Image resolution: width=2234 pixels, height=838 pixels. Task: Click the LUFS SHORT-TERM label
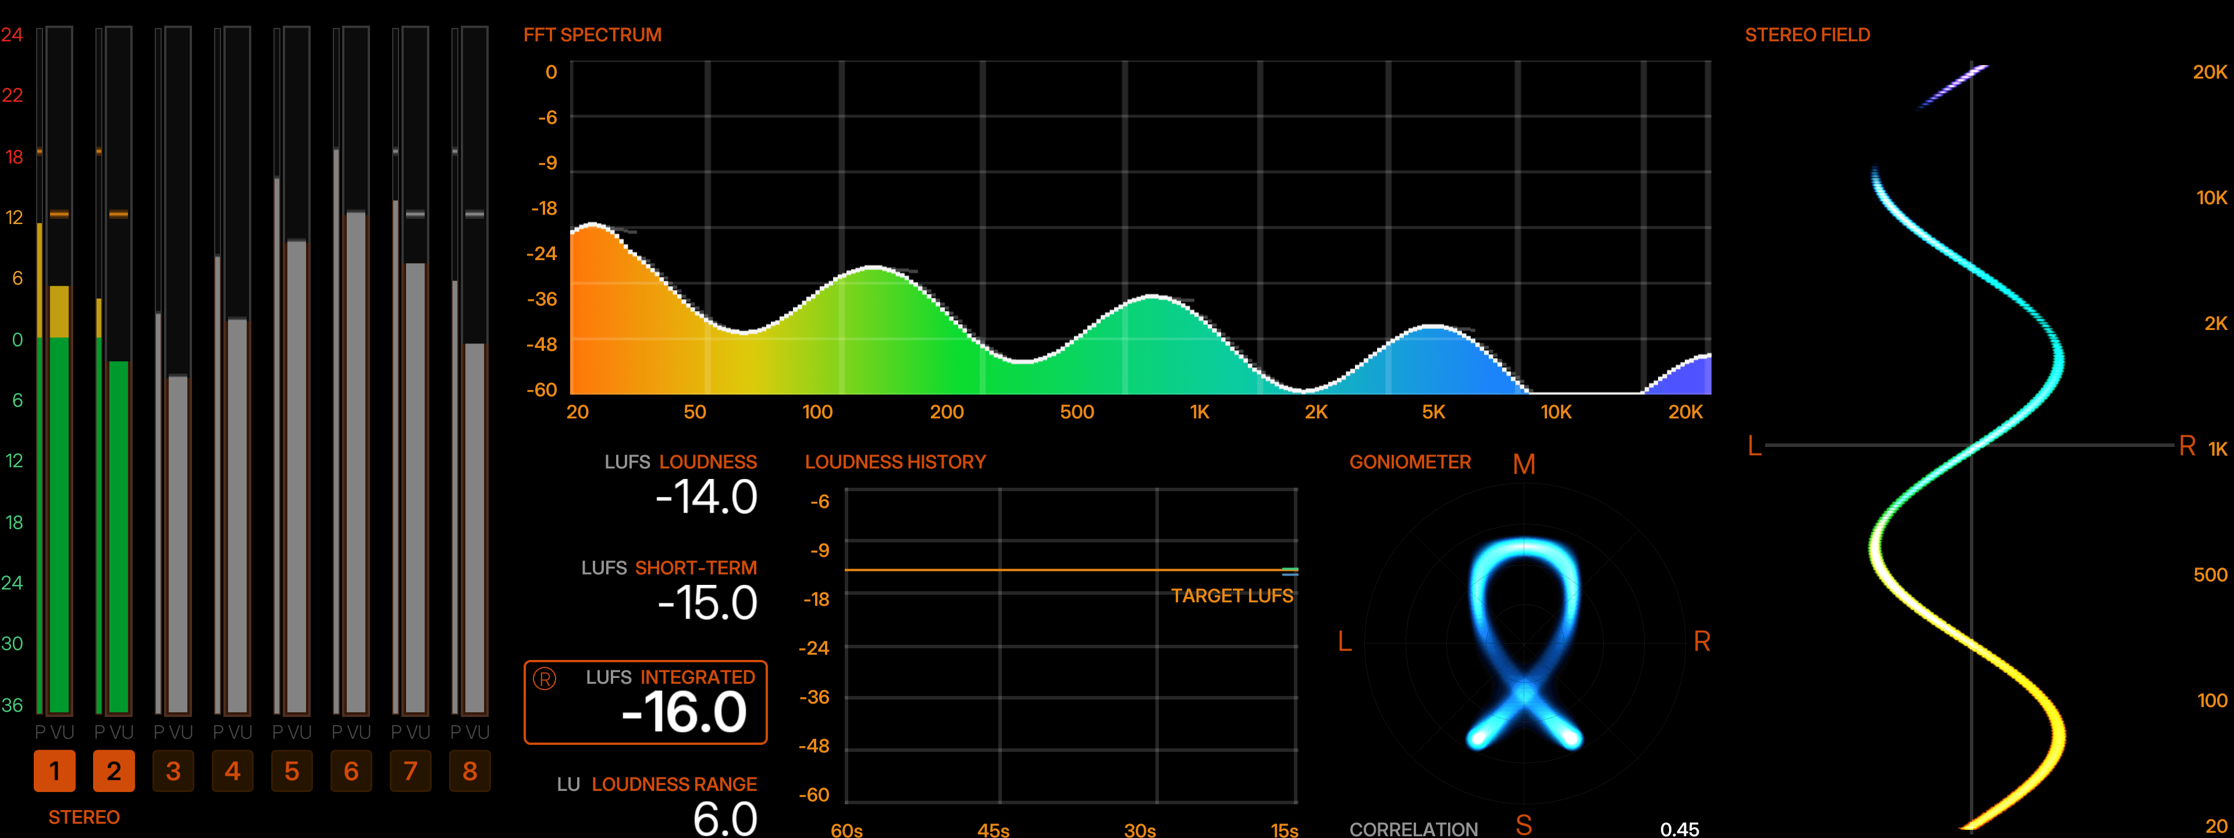pyautogui.click(x=668, y=567)
